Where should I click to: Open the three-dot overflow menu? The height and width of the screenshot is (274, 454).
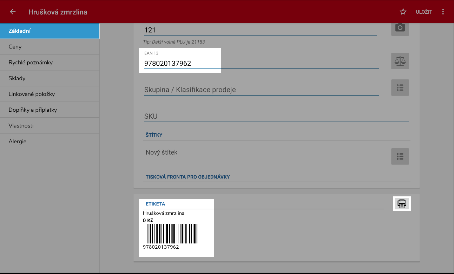(x=443, y=12)
